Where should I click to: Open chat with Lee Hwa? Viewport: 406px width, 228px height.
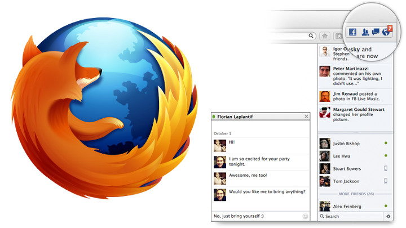pyautogui.click(x=355, y=156)
